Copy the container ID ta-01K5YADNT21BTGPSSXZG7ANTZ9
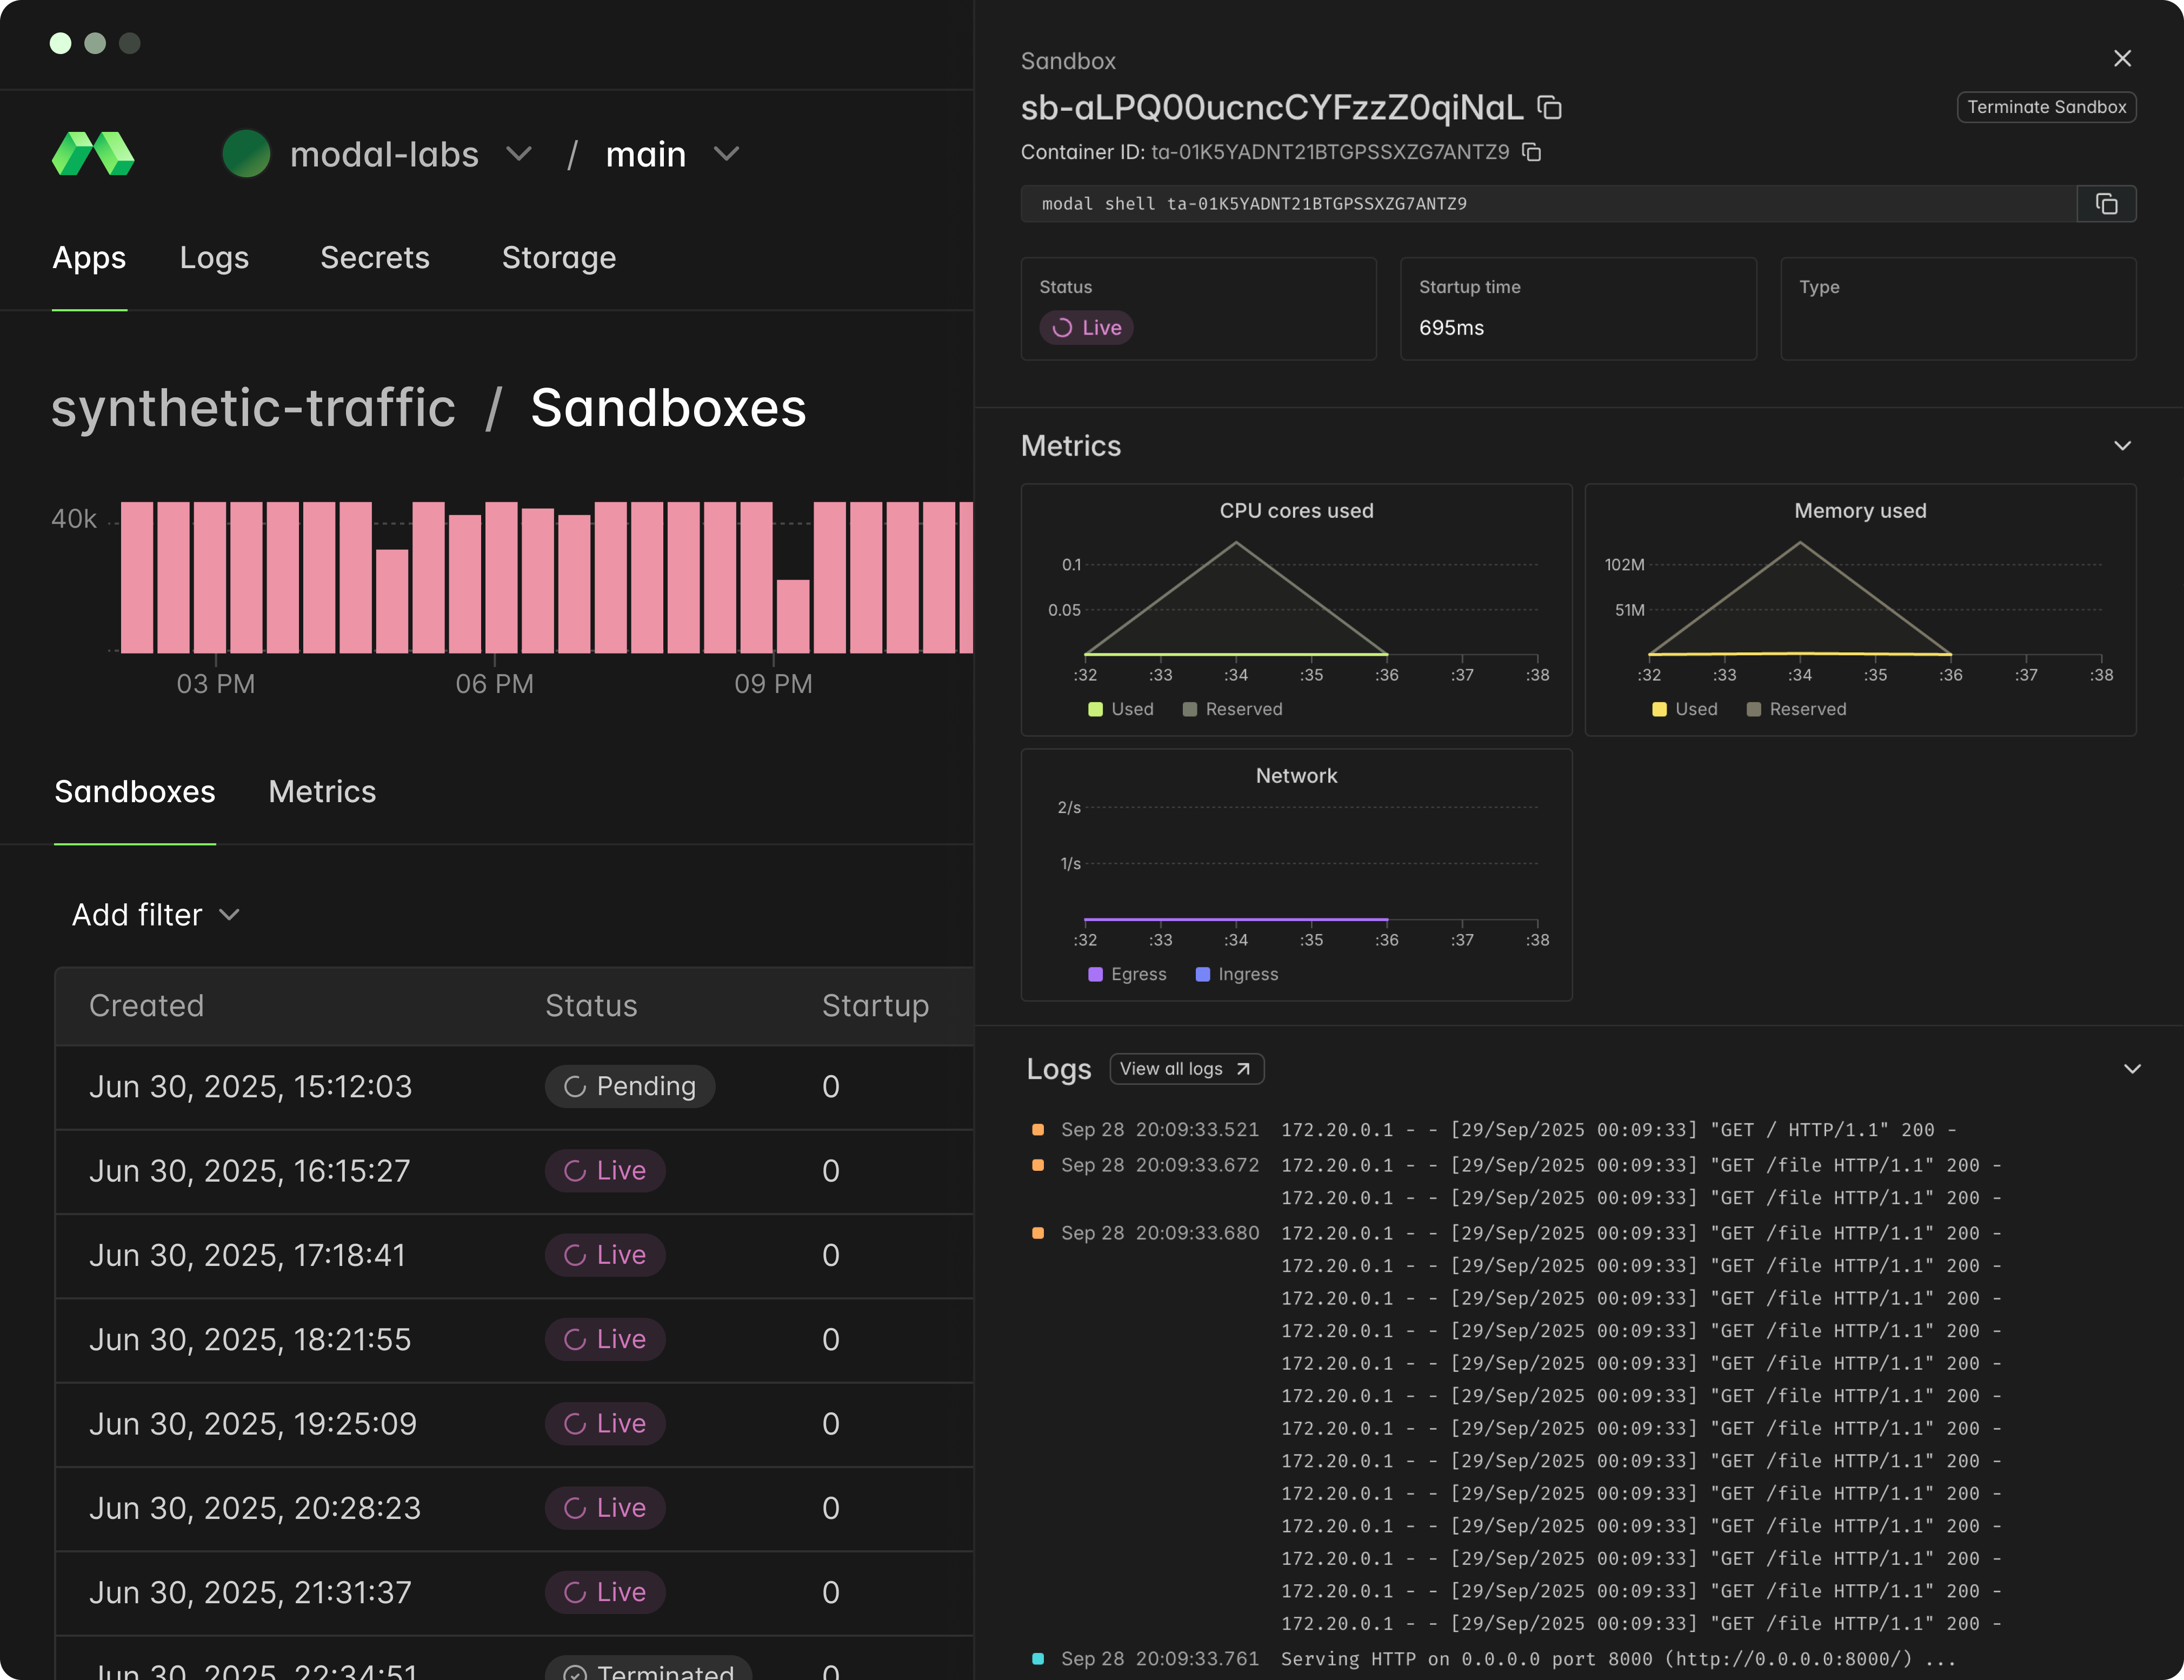 click(x=1531, y=152)
